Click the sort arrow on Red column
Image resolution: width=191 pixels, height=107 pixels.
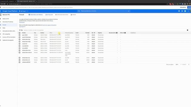tap(95, 33)
